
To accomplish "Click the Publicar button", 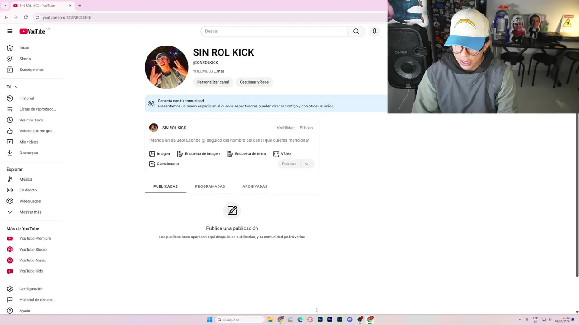I will tap(289, 164).
